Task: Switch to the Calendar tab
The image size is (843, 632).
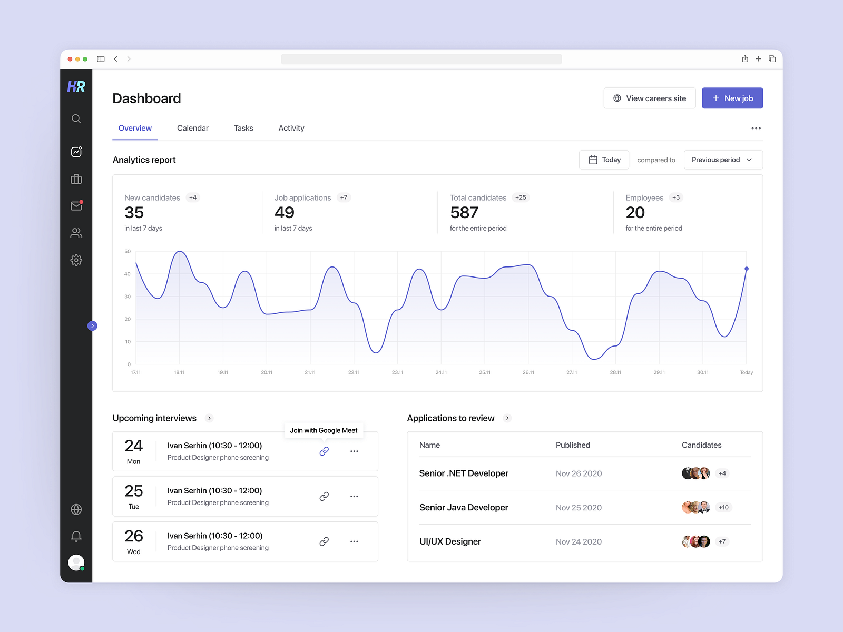Action: pos(193,128)
